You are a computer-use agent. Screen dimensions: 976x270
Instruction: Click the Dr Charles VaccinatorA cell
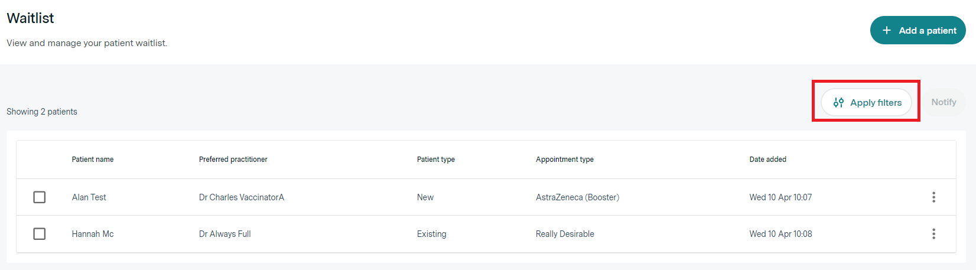[242, 197]
